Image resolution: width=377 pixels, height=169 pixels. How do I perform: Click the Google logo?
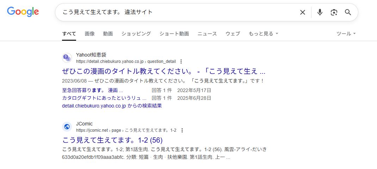pos(23,12)
